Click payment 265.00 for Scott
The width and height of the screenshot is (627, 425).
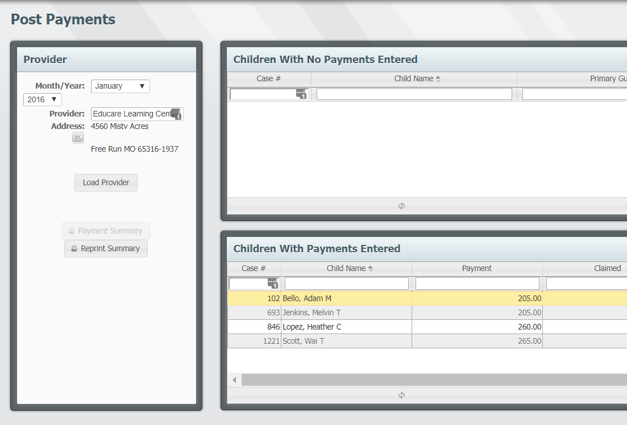point(529,341)
